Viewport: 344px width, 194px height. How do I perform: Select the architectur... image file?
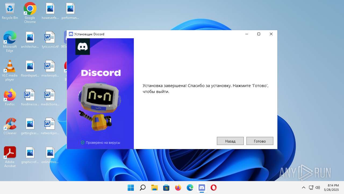pos(30,40)
